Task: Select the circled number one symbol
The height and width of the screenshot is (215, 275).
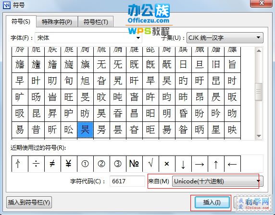Action: (x=85, y=164)
